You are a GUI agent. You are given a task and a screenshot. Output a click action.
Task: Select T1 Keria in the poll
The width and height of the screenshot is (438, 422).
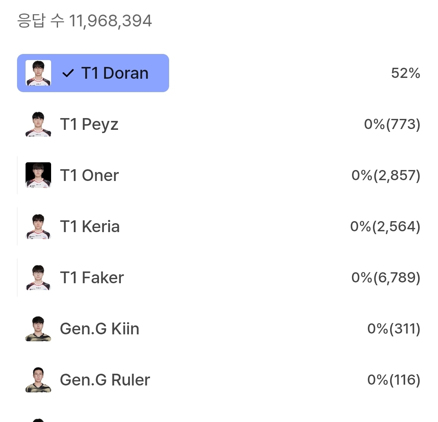90,226
